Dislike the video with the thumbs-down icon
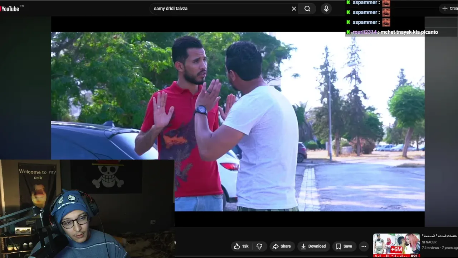The image size is (458, 258). pyautogui.click(x=259, y=246)
